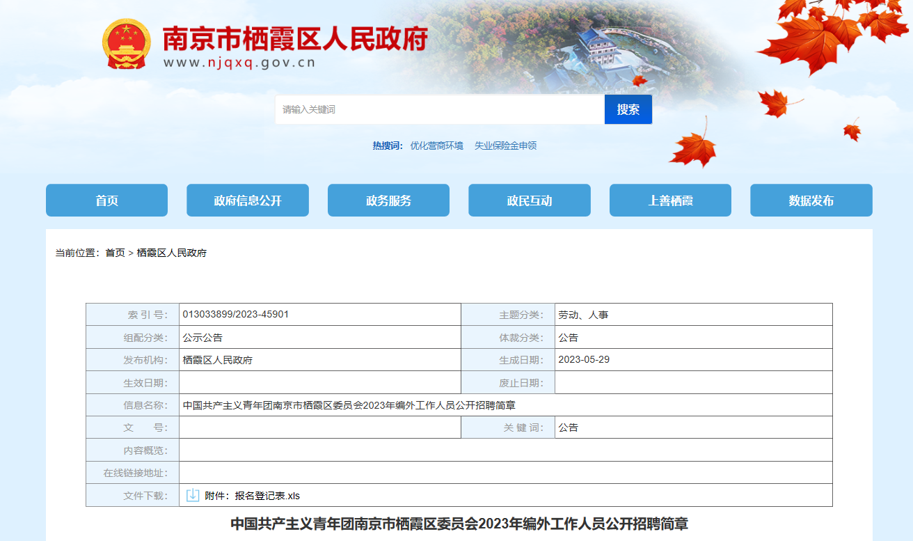Viewport: 913px width, 541px height.
Task: Download the 报名登记表.xls attachment
Action: [267, 496]
